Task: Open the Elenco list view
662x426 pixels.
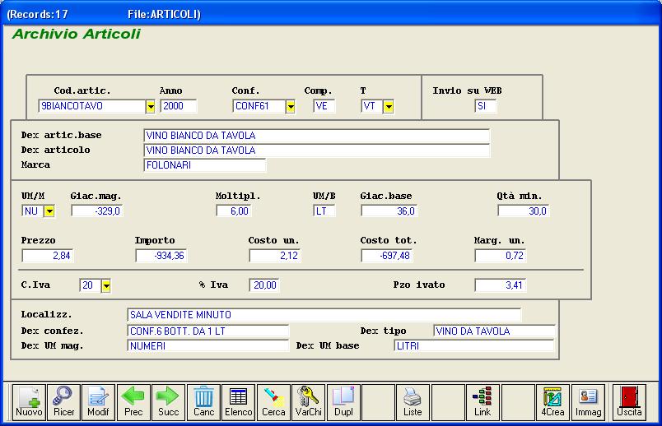Action: click(238, 402)
